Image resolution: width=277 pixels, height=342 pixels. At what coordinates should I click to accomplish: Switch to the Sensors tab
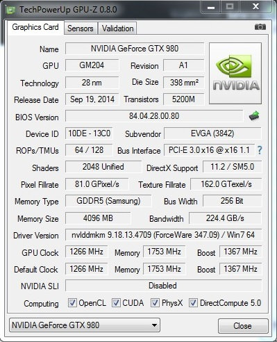tap(81, 28)
